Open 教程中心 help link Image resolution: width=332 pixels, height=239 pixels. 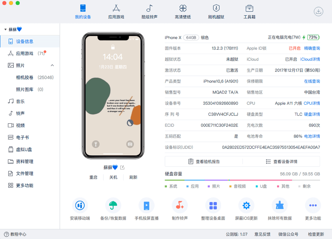pyautogui.click(x=15, y=234)
